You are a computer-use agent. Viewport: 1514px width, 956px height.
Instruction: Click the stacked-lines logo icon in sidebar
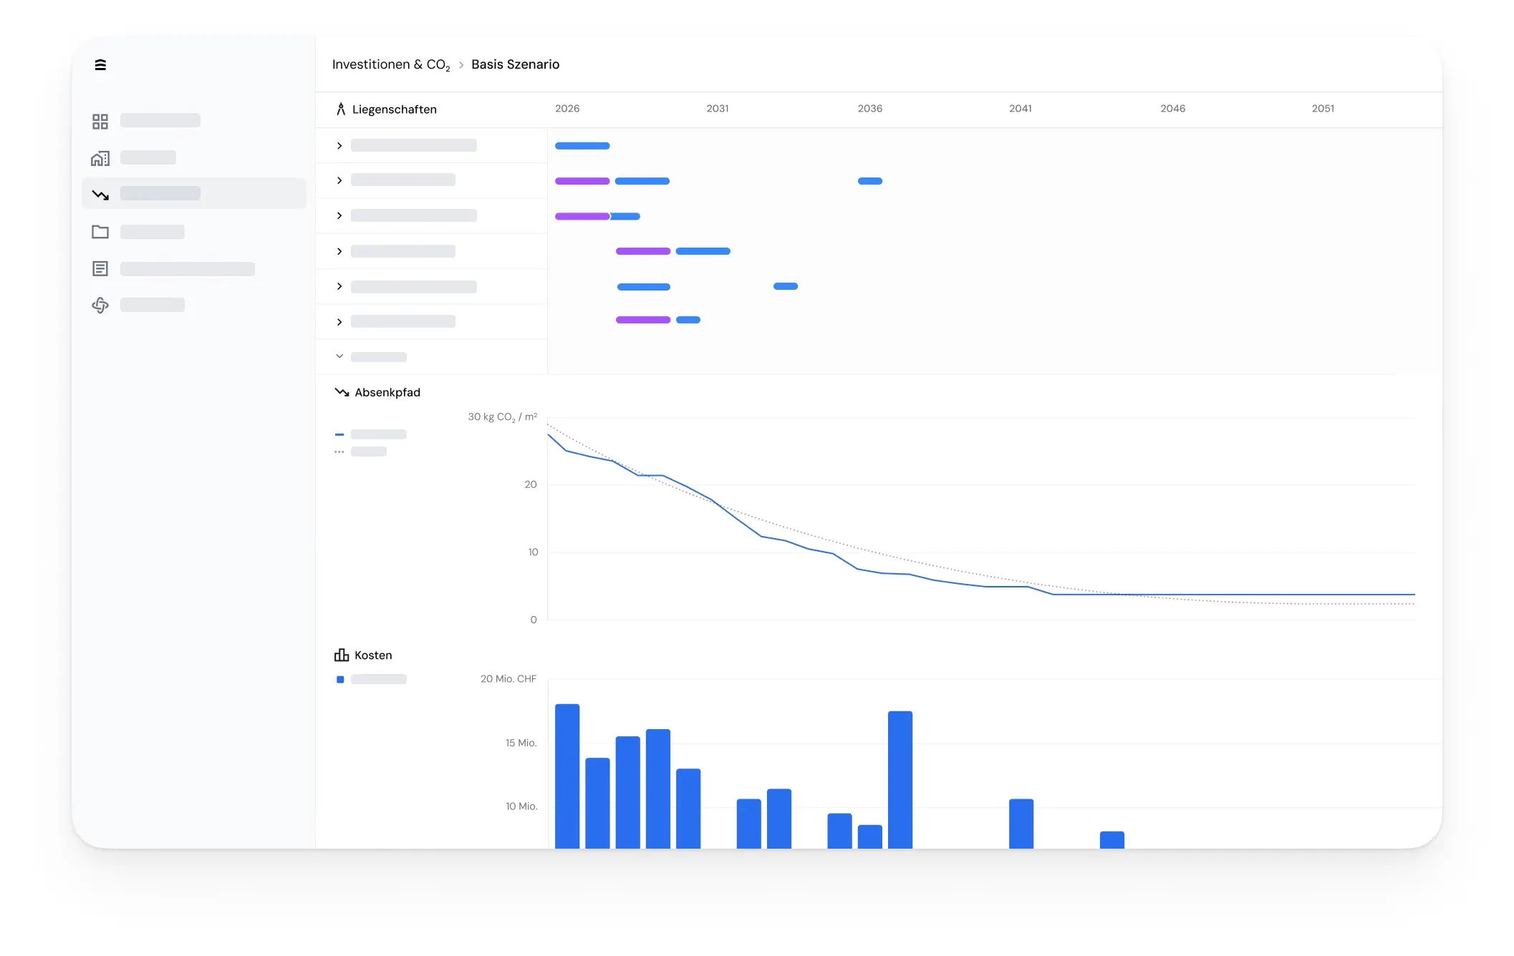coord(100,65)
